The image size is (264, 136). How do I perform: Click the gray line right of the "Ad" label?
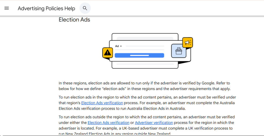pyautogui.click(x=145, y=46)
